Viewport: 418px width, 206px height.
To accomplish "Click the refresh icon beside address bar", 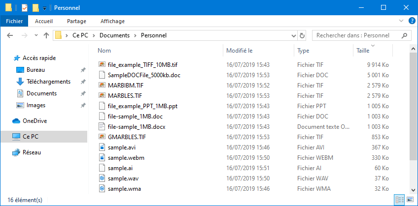I will tap(302, 35).
